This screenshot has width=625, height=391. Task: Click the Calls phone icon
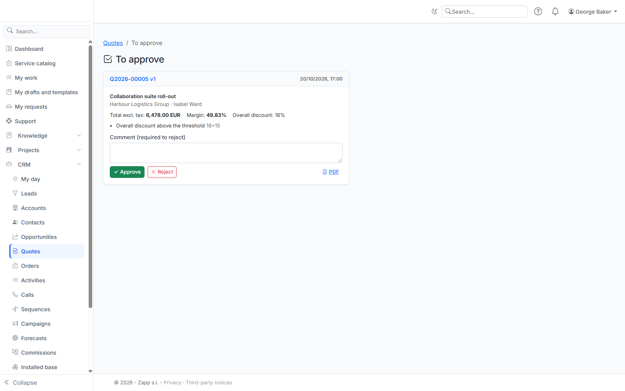tap(15, 295)
